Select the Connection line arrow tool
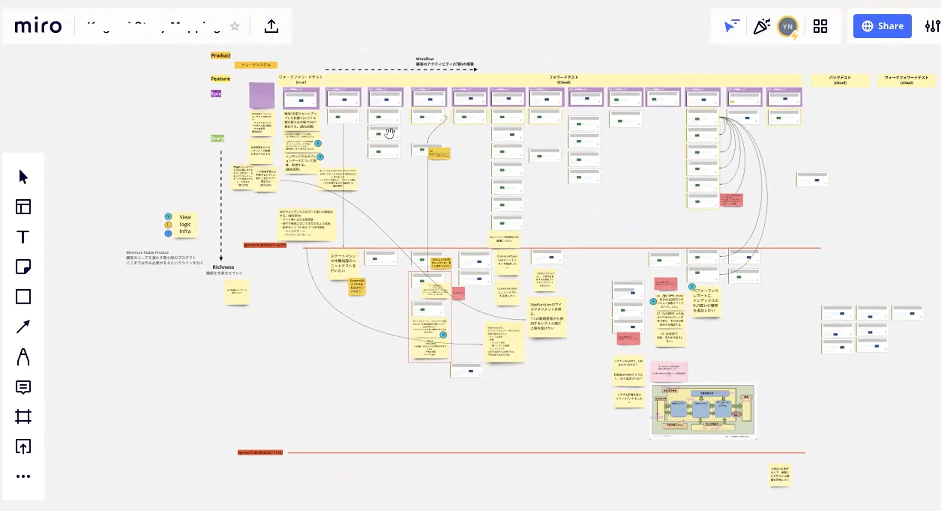 (x=23, y=327)
